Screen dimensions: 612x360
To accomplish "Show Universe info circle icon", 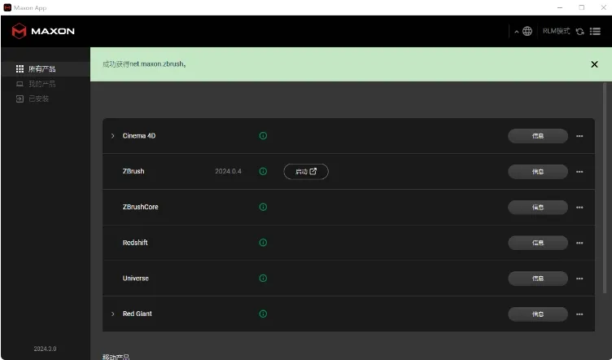I will (x=263, y=278).
